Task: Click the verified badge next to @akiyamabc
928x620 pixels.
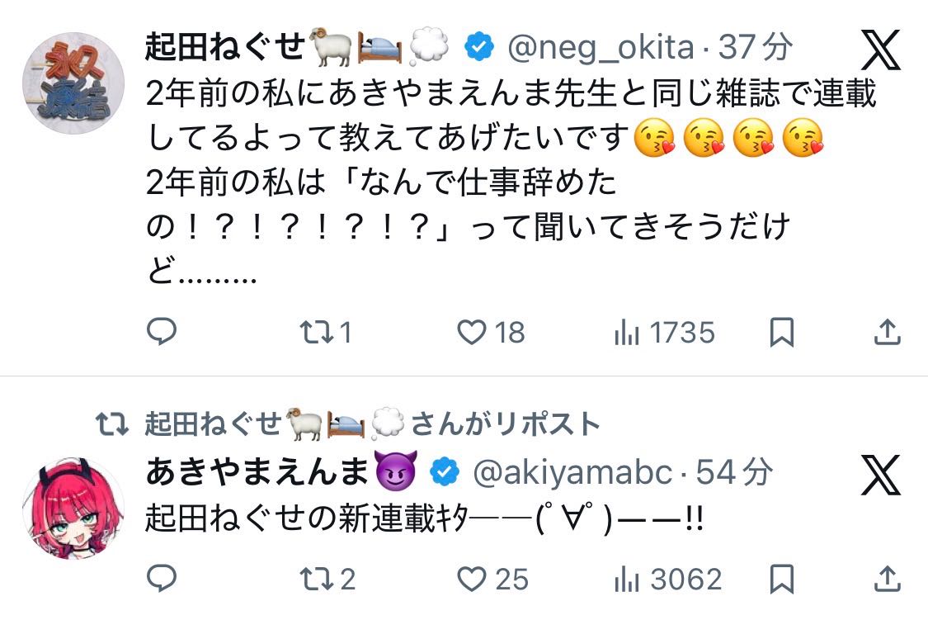Action: coord(442,471)
